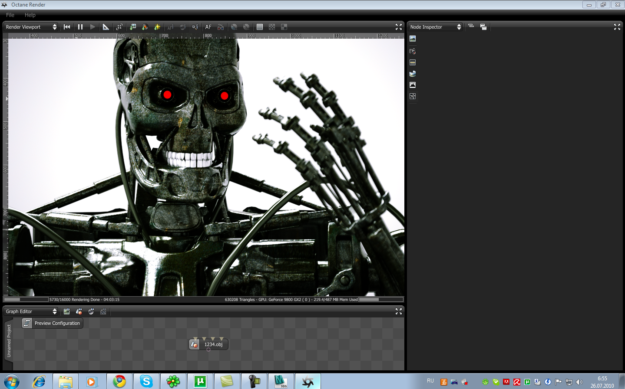Toggle the checkerboard alpha background button
The height and width of the screenshot is (389, 625).
point(272,27)
